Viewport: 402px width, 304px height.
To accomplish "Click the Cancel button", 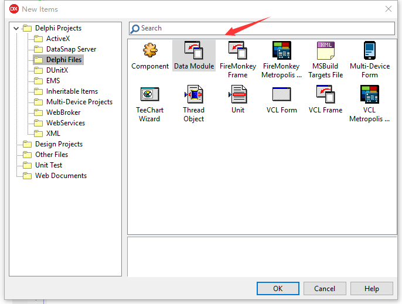I will 325,289.
